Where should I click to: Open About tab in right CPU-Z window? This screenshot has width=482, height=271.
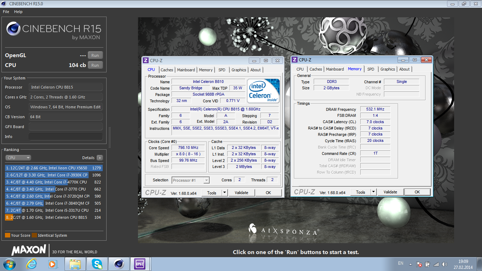[x=404, y=69]
